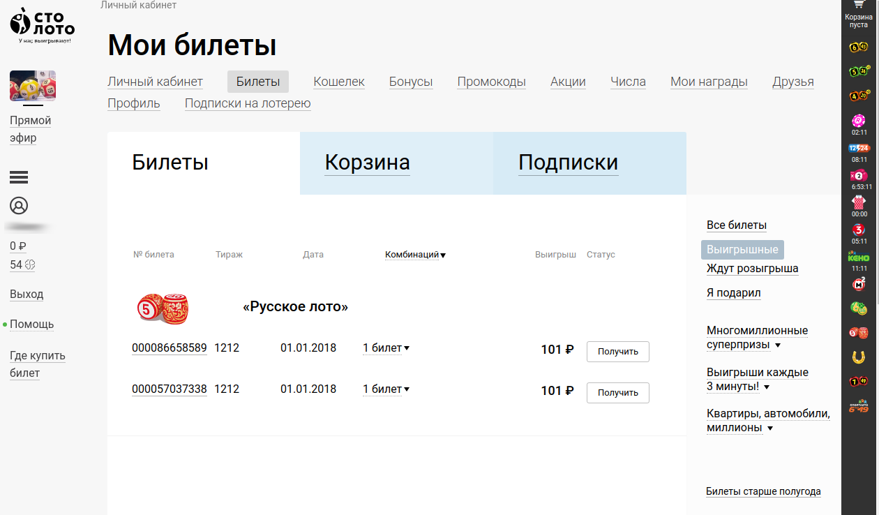
Task: Open Билеты старше полугода link
Action: click(763, 491)
